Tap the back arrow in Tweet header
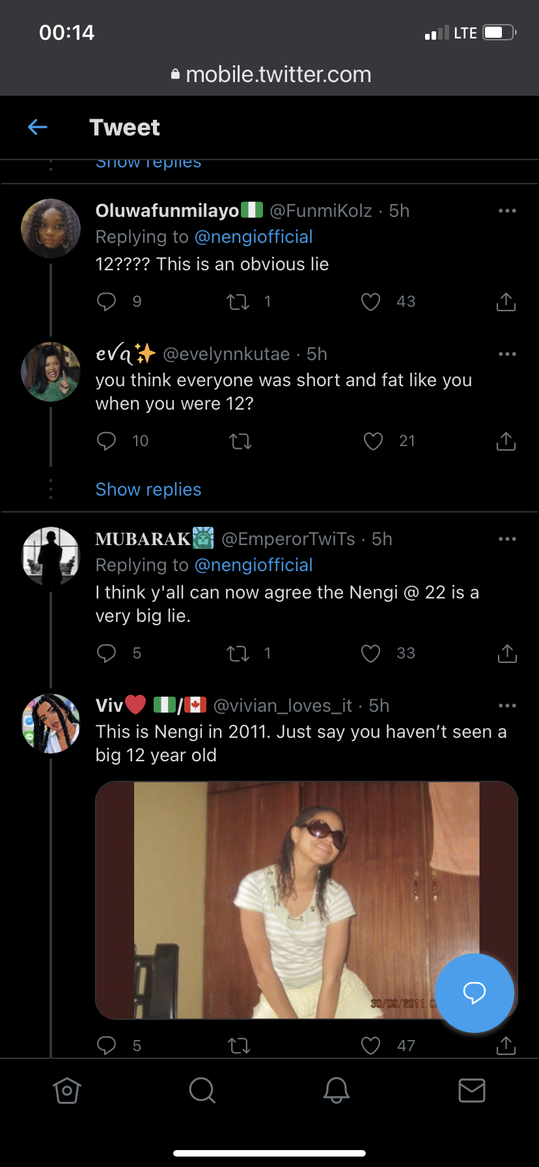The height and width of the screenshot is (1167, 539). [38, 127]
